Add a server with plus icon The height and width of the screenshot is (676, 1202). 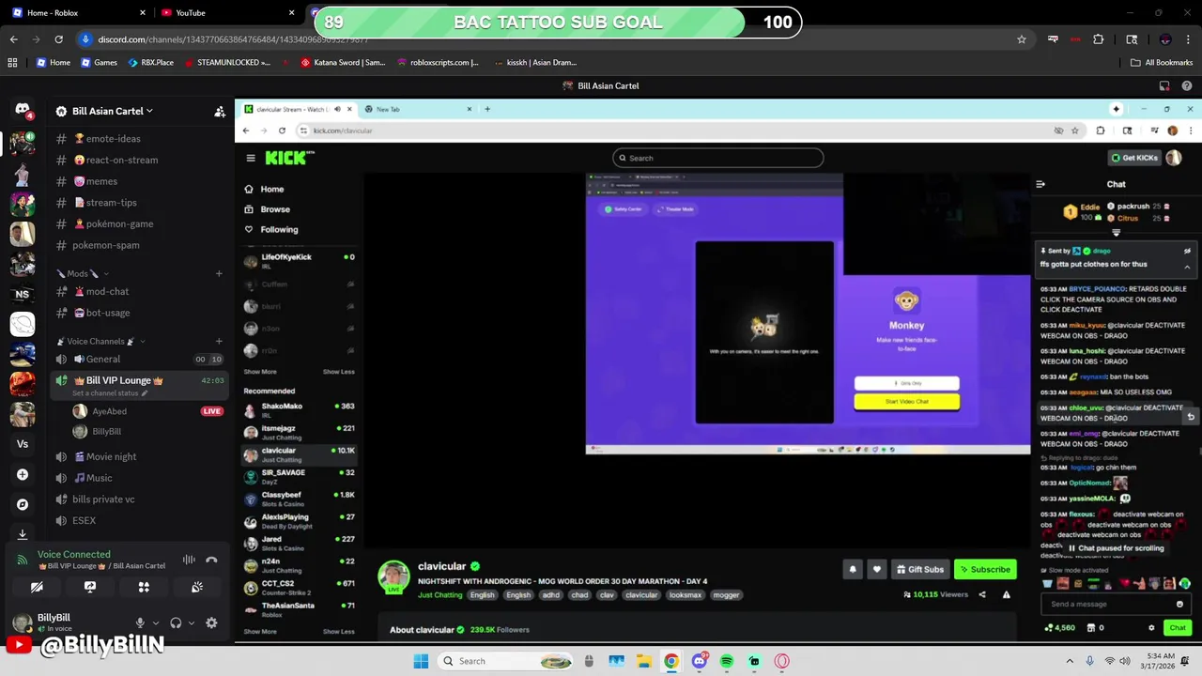click(23, 474)
